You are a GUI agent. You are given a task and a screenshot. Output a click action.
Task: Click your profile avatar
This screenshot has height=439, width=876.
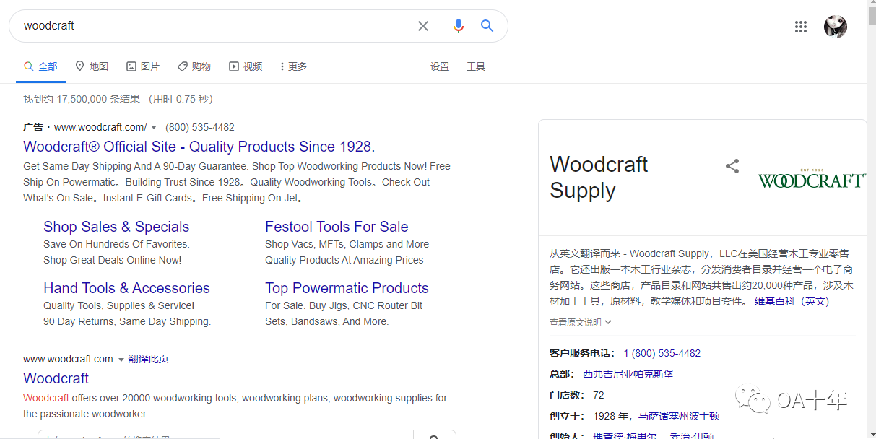tap(835, 26)
